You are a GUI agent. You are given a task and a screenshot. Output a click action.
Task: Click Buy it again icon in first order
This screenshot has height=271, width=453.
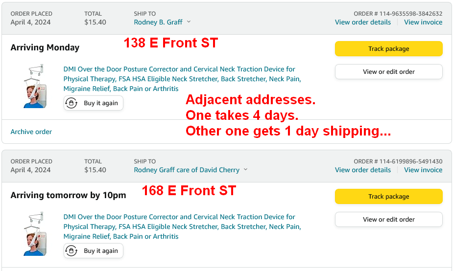pos(72,103)
